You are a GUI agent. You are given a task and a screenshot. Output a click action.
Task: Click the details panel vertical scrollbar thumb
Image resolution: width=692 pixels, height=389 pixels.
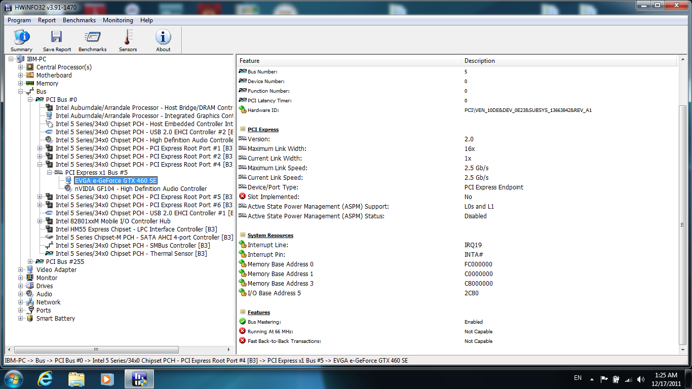pos(682,224)
